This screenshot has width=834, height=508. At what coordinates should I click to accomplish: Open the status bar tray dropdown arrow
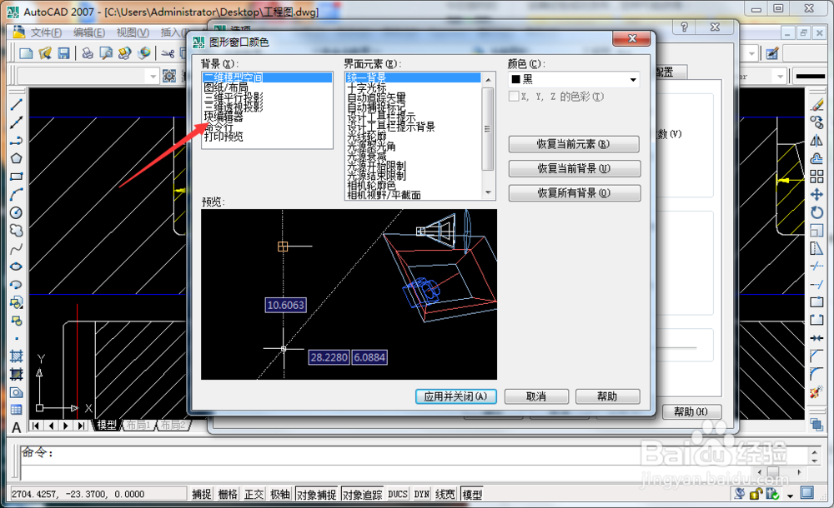click(790, 496)
